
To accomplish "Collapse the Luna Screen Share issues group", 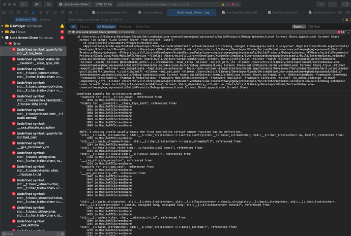I will pos(3,38).
